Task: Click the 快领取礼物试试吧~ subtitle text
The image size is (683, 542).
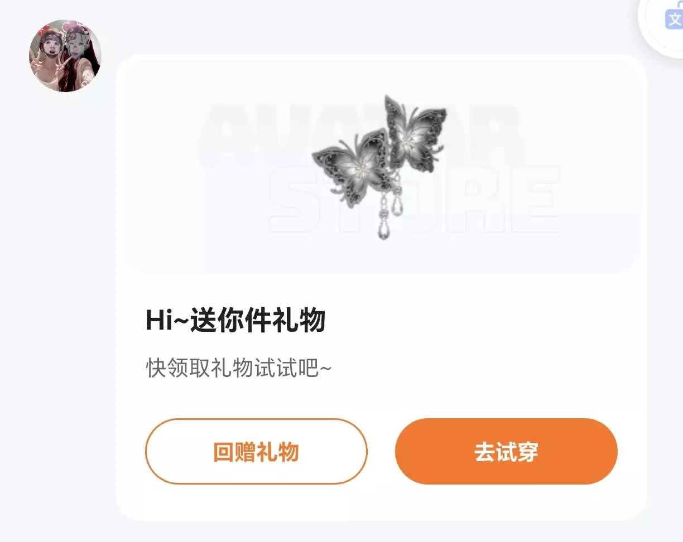Action: click(239, 368)
